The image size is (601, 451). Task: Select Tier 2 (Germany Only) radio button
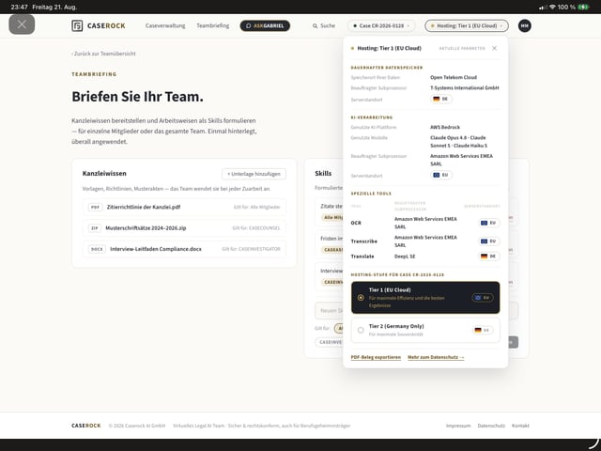tap(361, 330)
